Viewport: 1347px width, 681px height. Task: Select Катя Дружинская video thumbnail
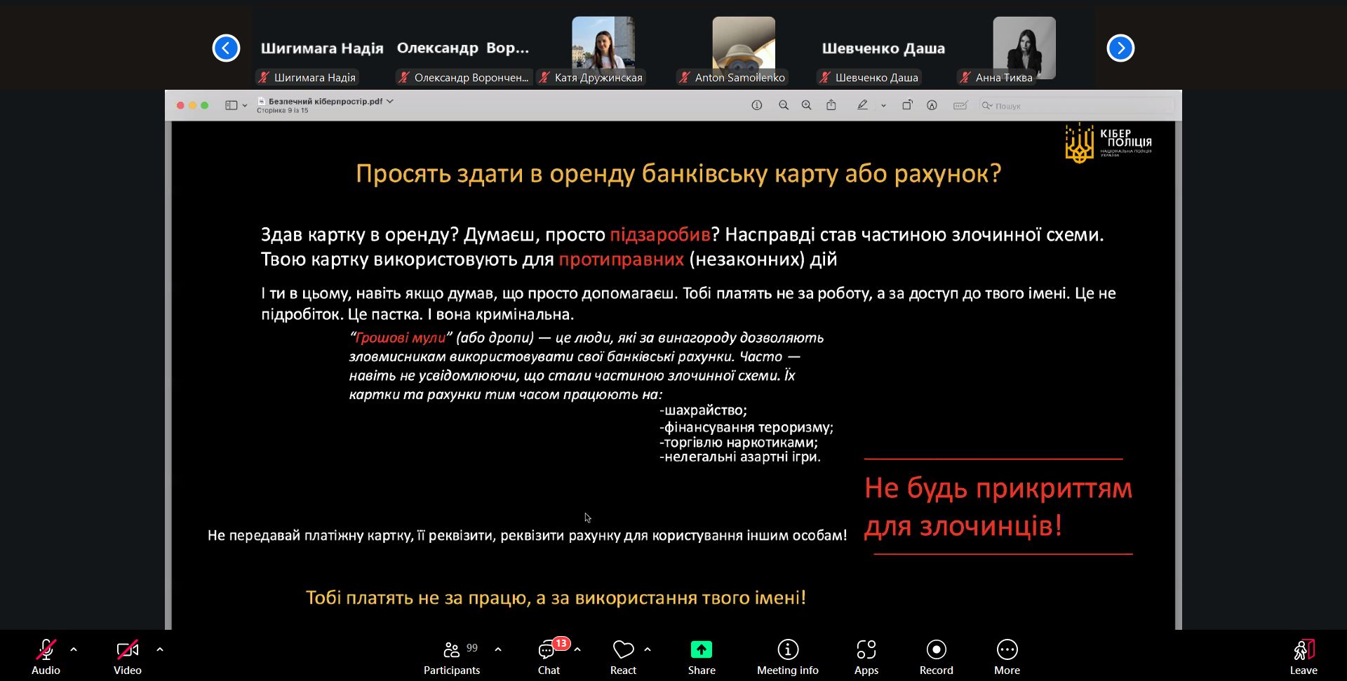[603, 48]
